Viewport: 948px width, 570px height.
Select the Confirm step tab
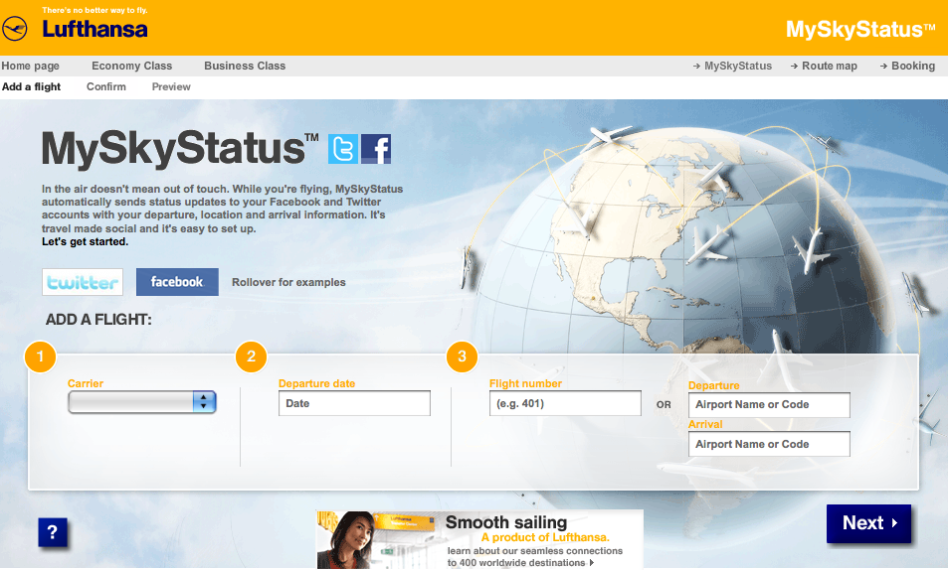(x=106, y=87)
